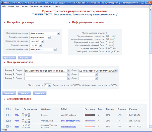Click the Готово status bar text
The width and height of the screenshot is (152, 132).
tap(4, 130)
